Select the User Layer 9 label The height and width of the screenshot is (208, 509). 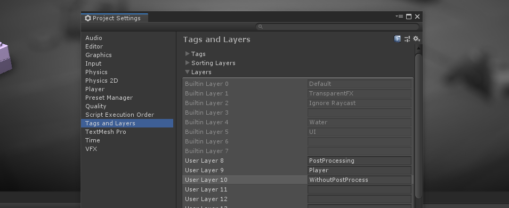tap(204, 170)
